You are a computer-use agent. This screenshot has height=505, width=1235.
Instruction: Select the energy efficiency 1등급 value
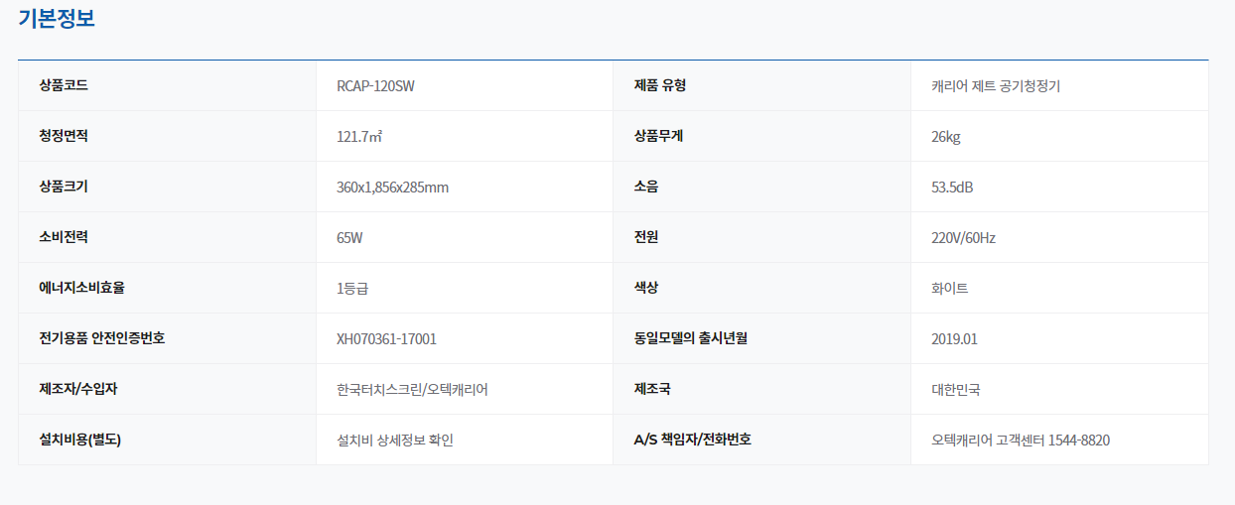pyautogui.click(x=352, y=289)
